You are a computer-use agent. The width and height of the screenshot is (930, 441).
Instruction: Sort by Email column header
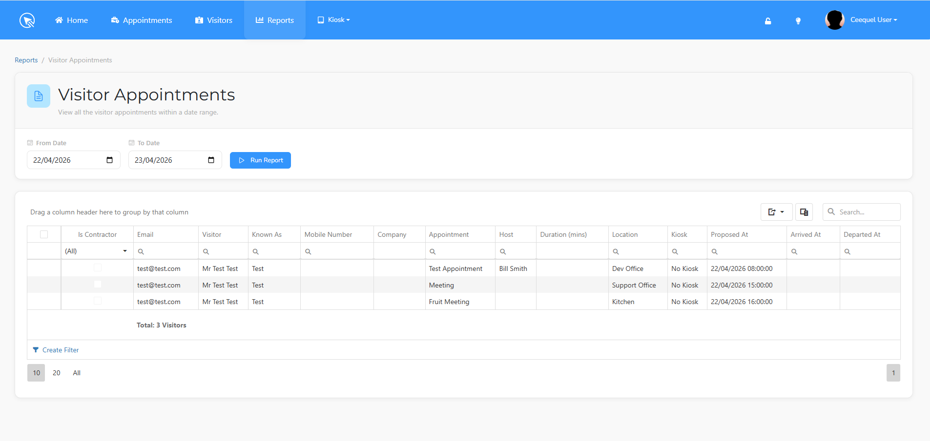(x=166, y=234)
